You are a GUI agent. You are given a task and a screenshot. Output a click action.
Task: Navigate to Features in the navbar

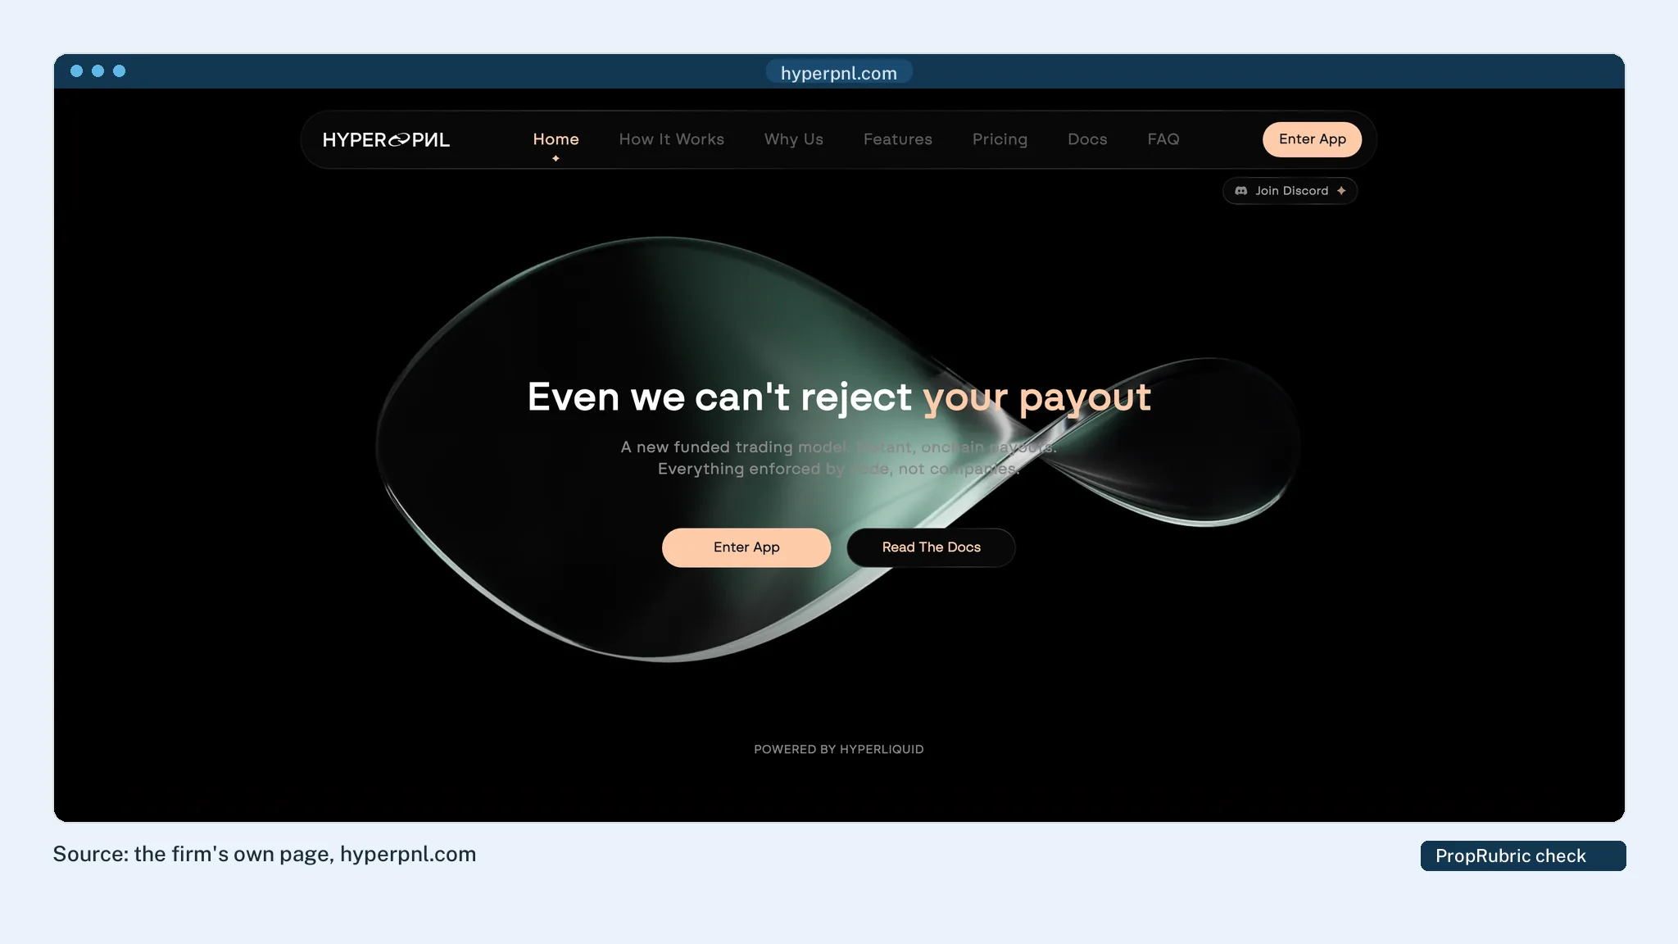(x=897, y=139)
